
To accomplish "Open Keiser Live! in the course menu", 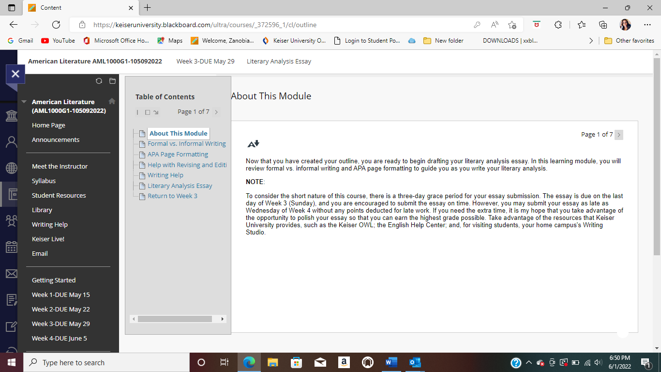I will [x=48, y=239].
